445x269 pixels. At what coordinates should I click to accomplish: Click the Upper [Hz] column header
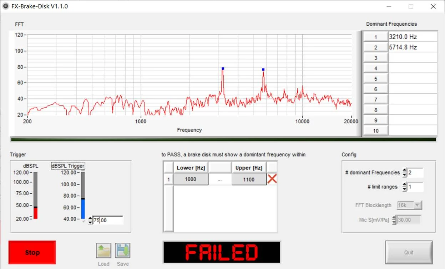tap(249, 167)
